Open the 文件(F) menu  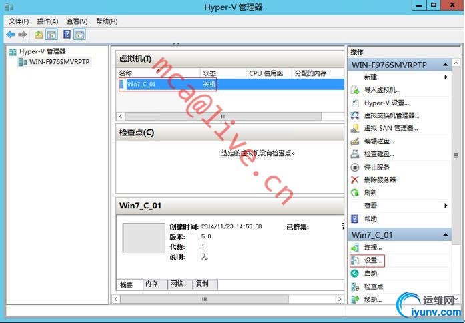[19, 21]
